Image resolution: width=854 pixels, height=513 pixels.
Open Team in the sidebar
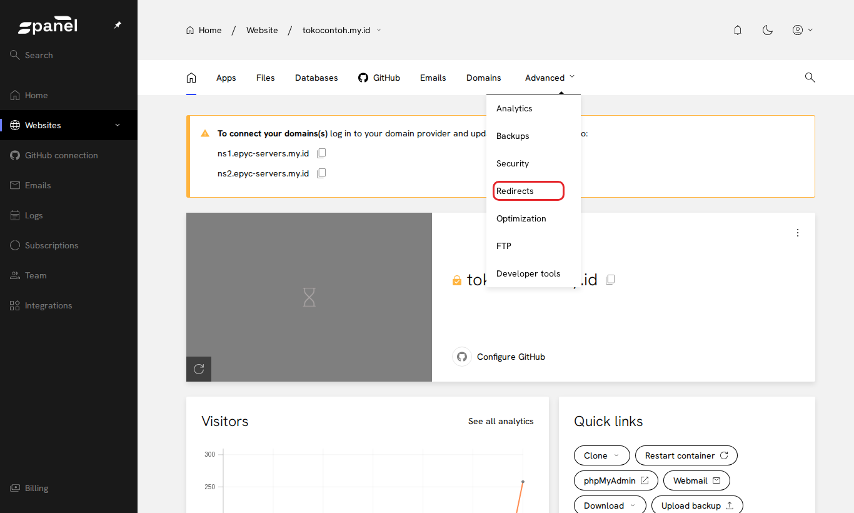pyautogui.click(x=69, y=275)
